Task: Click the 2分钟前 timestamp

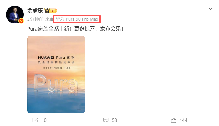Action: tap(35, 19)
